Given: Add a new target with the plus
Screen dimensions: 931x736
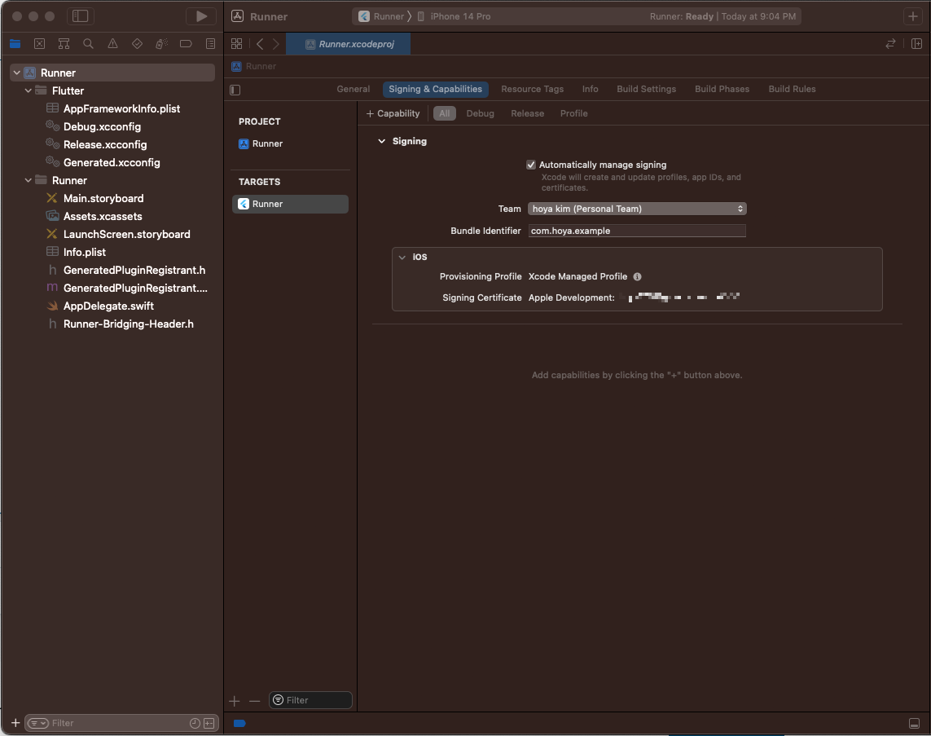Looking at the screenshot, I should click(235, 701).
